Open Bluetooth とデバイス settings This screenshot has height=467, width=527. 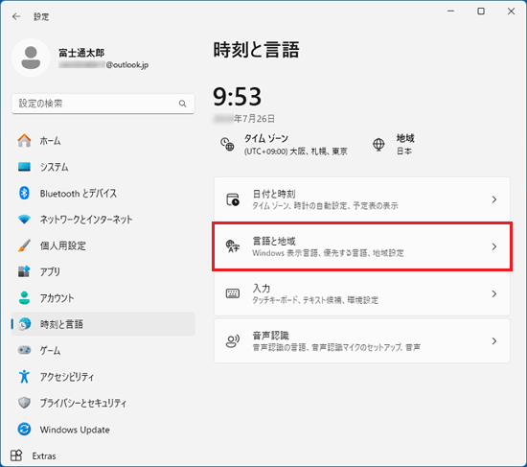coord(103,193)
